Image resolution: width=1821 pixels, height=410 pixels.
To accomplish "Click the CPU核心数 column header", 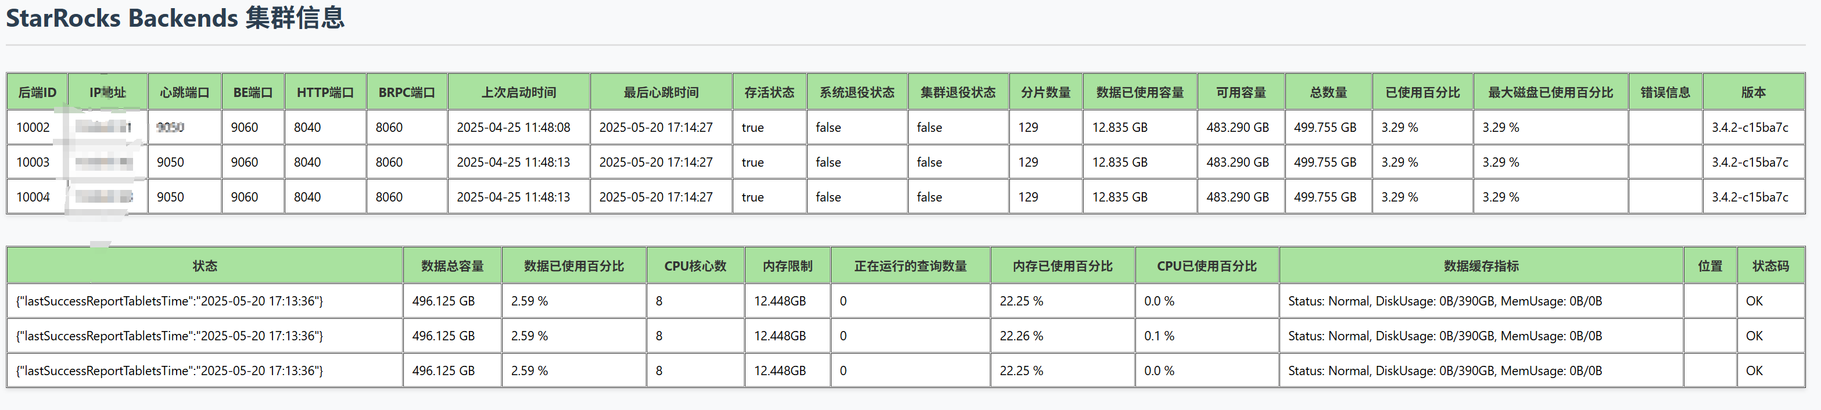I will coord(695,267).
